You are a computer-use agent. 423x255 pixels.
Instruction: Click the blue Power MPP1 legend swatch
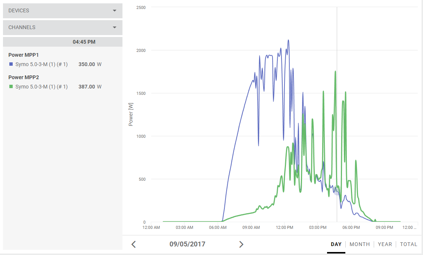coord(11,64)
